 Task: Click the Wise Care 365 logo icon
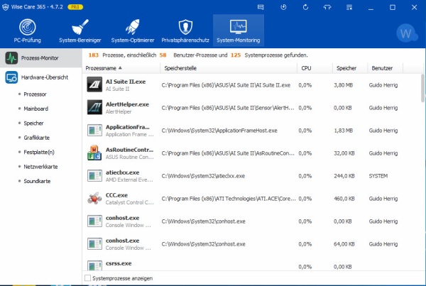[x=5, y=7]
